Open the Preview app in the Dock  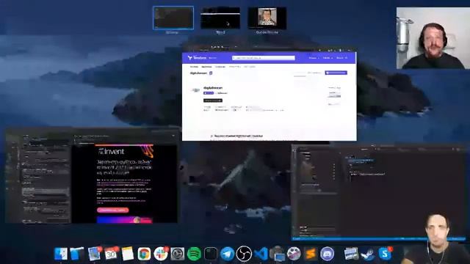tap(95, 254)
